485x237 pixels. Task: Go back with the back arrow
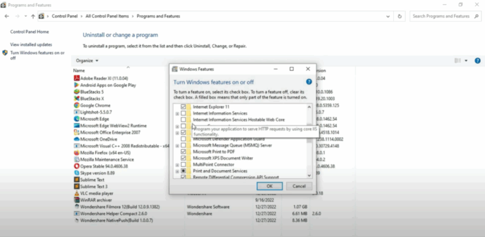click(x=7, y=16)
